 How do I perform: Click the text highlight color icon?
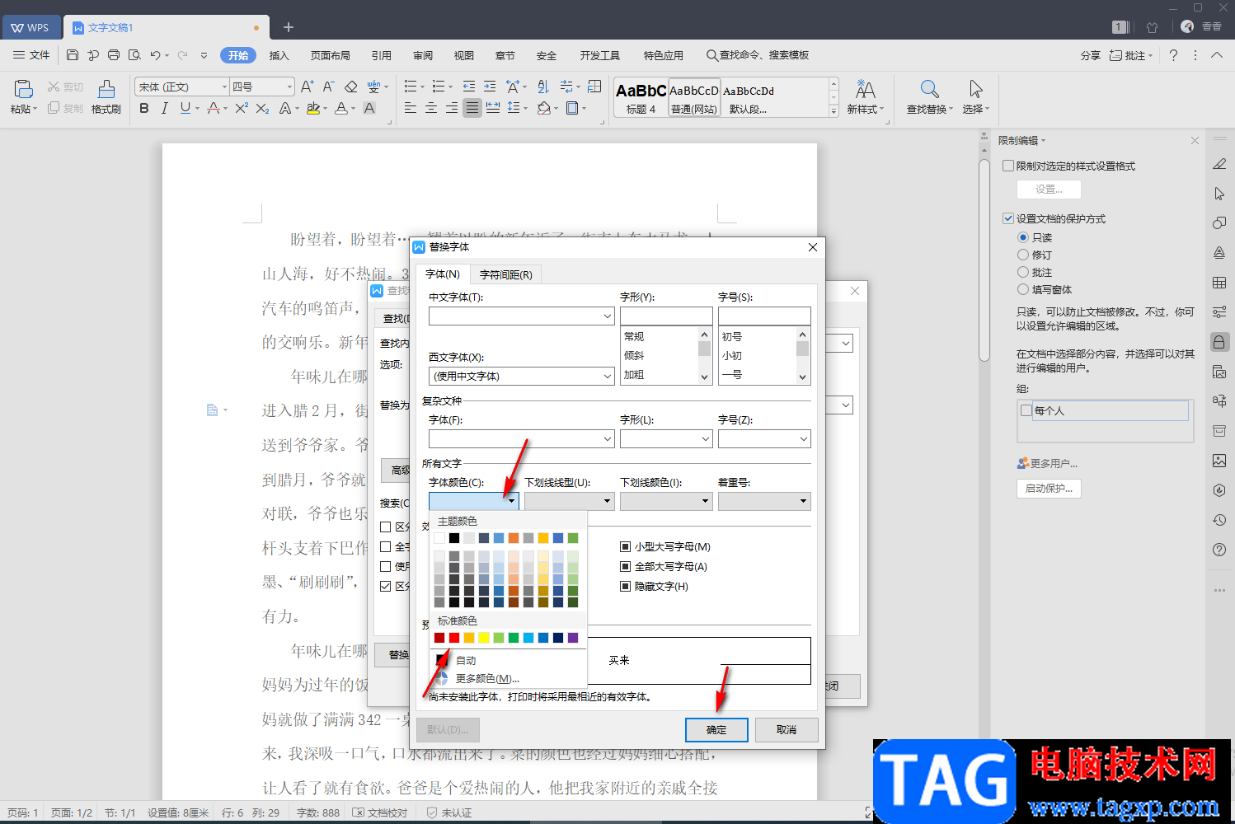pyautogui.click(x=312, y=108)
